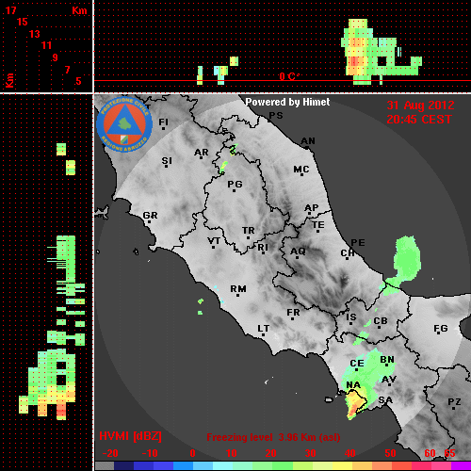Click the FI city marker

point(163,128)
